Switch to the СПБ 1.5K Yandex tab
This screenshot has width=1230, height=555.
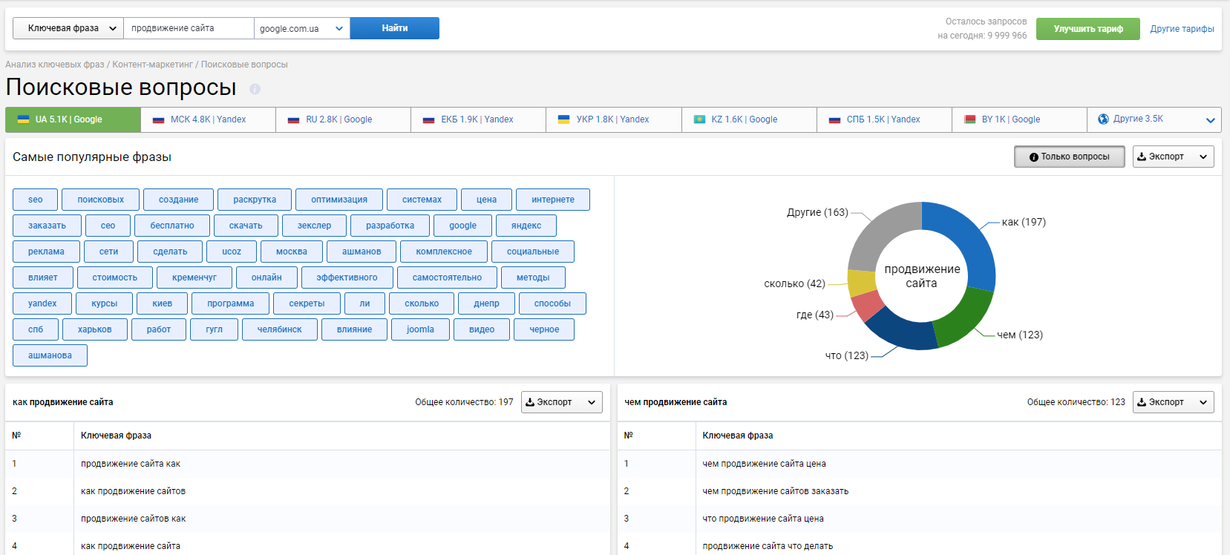point(883,119)
